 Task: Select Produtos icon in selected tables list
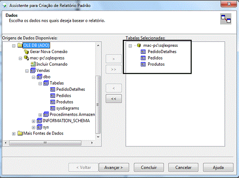click(143, 64)
